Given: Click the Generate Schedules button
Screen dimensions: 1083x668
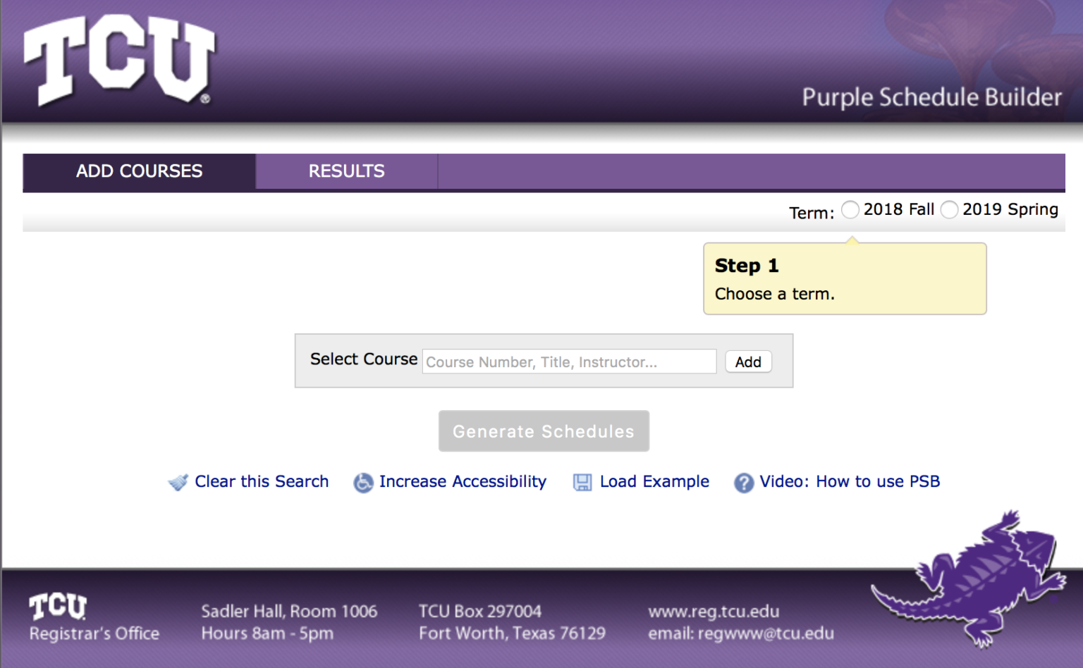Looking at the screenshot, I should [544, 431].
